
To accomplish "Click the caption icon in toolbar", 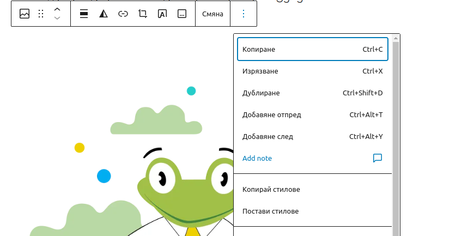I will click(182, 14).
